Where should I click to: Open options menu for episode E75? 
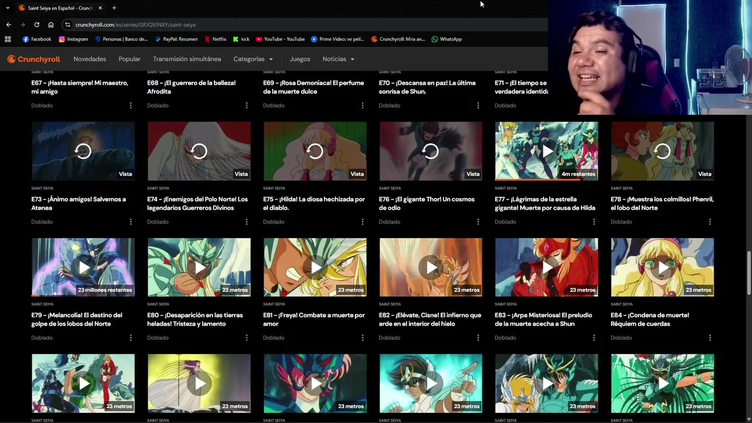click(x=362, y=221)
